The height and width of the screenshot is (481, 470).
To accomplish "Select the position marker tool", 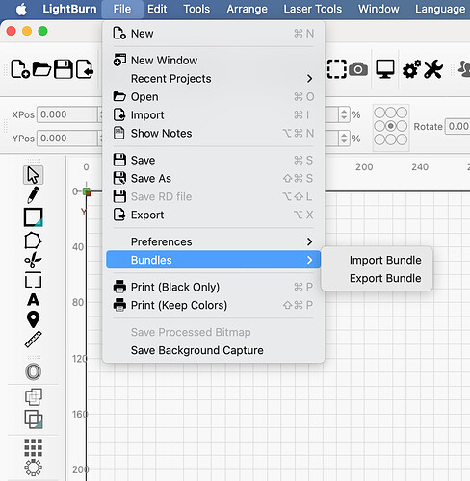I will pos(33,319).
